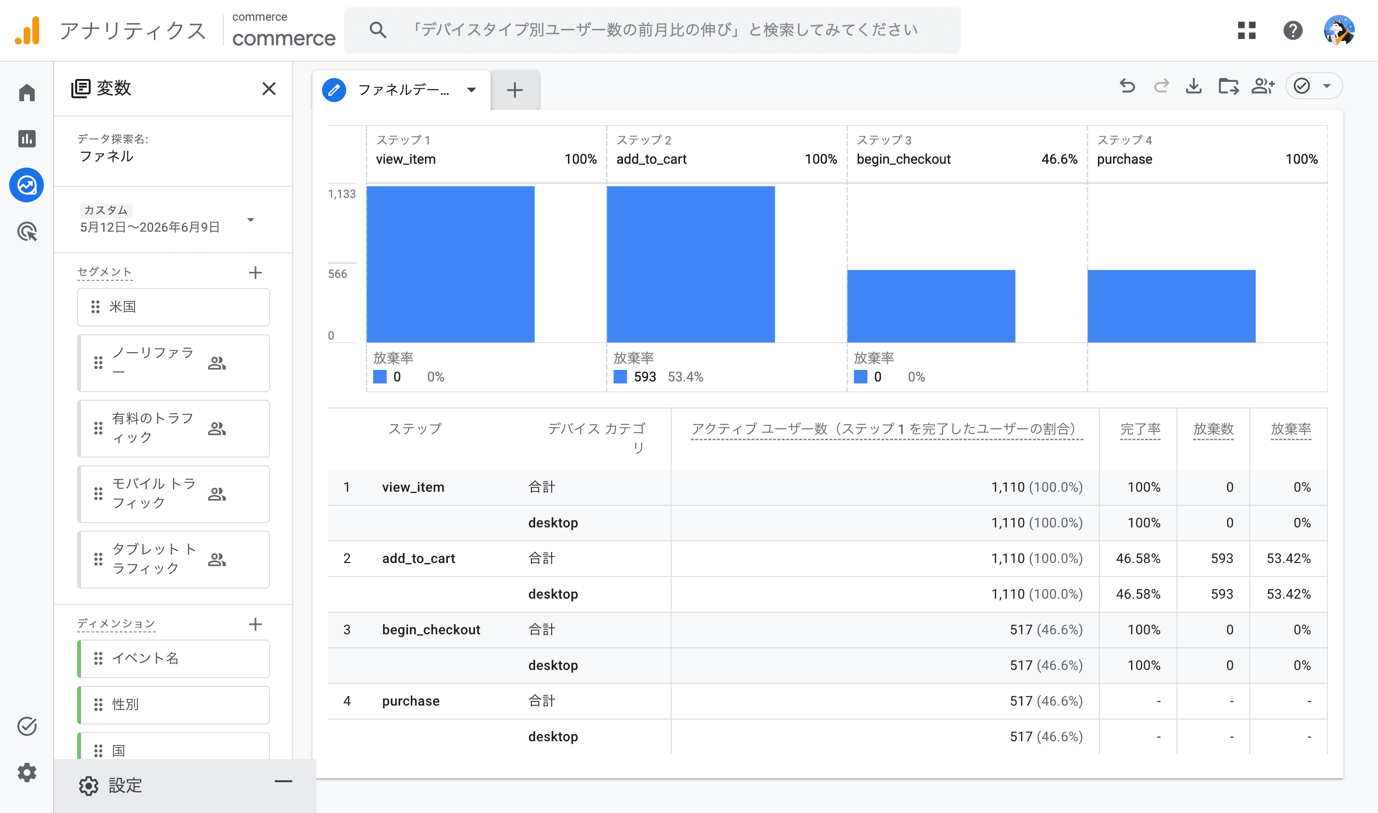Open the commerce property selector
Viewport: 1378px width, 813px height.
[x=284, y=30]
